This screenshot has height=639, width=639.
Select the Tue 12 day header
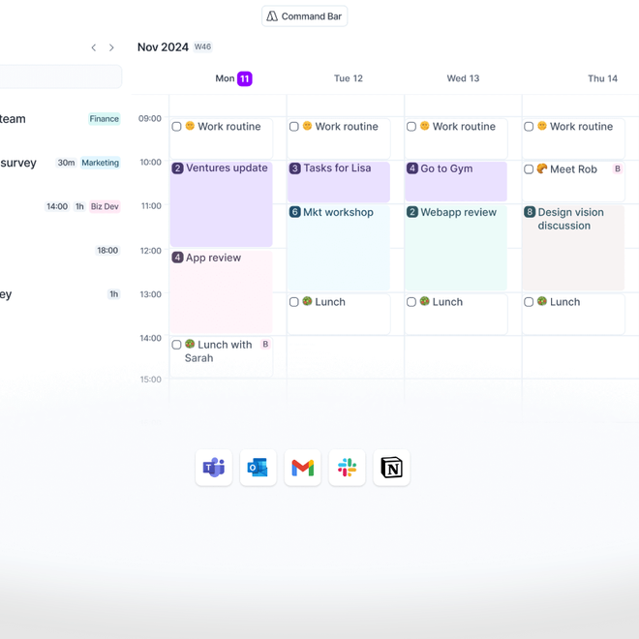pyautogui.click(x=349, y=78)
